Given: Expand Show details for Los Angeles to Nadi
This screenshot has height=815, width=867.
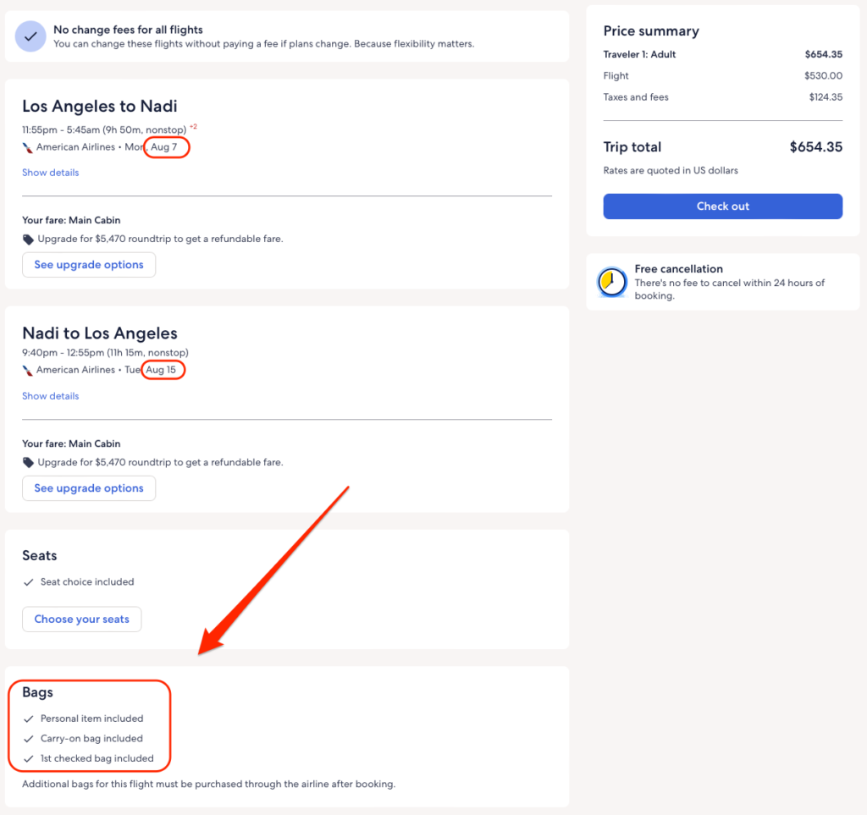Looking at the screenshot, I should [x=50, y=173].
